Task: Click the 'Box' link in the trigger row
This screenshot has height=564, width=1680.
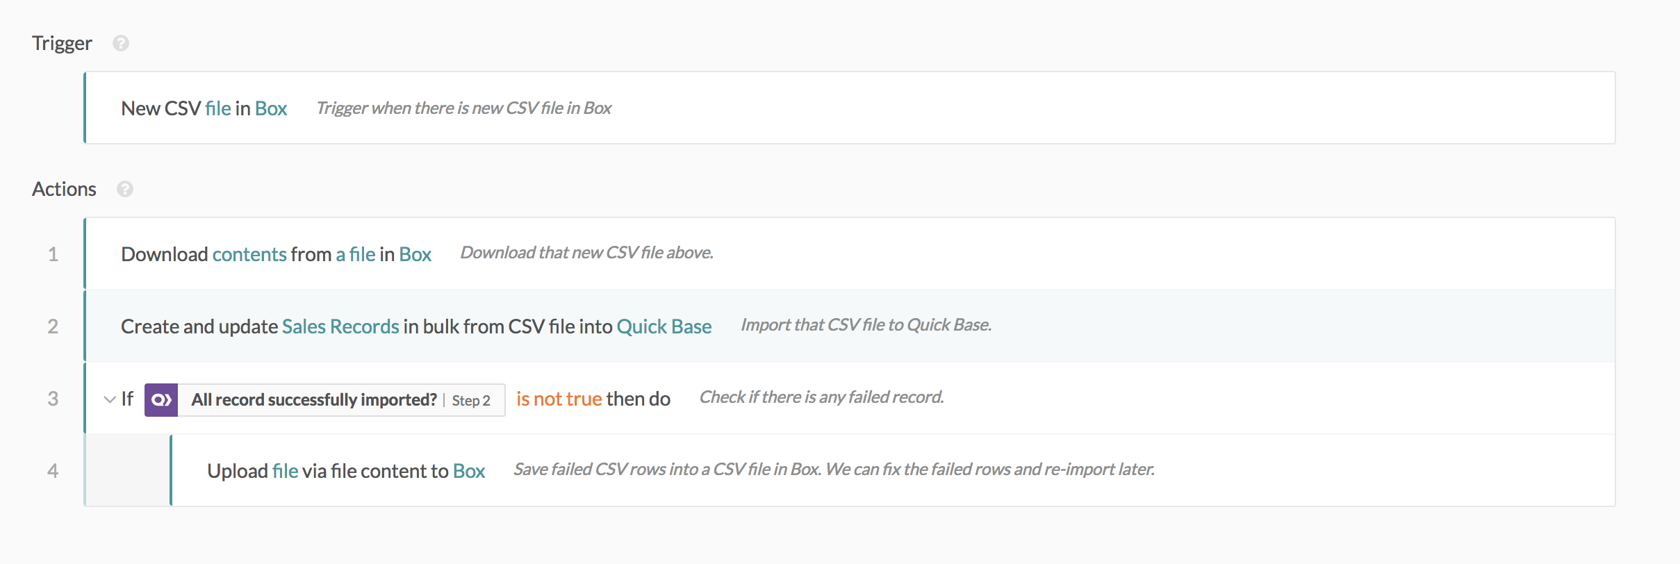Action: (x=271, y=108)
